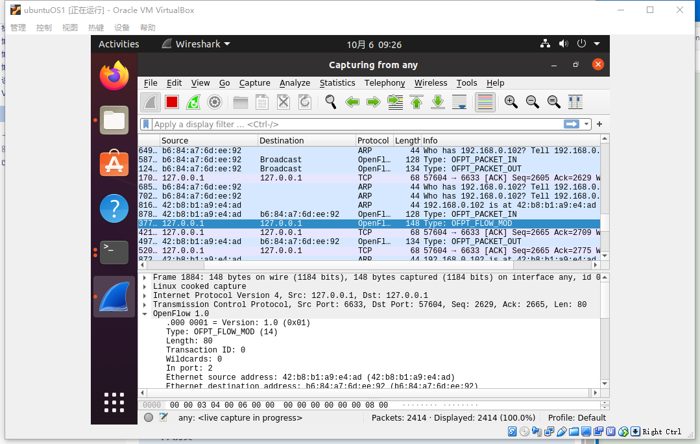Open Files from the Ubuntu dock

point(114,120)
